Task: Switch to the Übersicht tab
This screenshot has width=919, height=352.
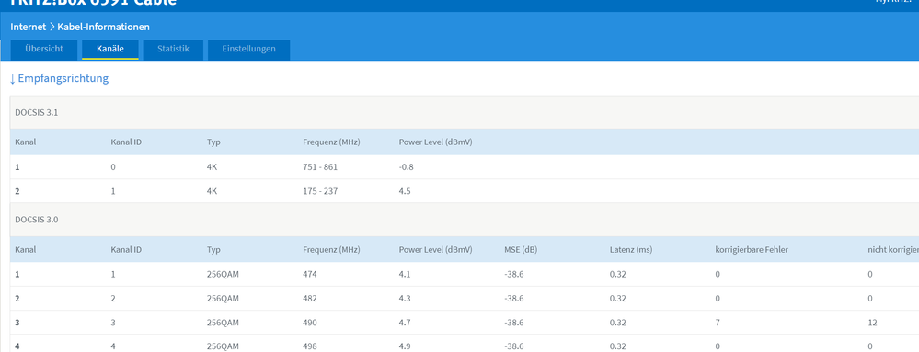Action: coord(44,50)
